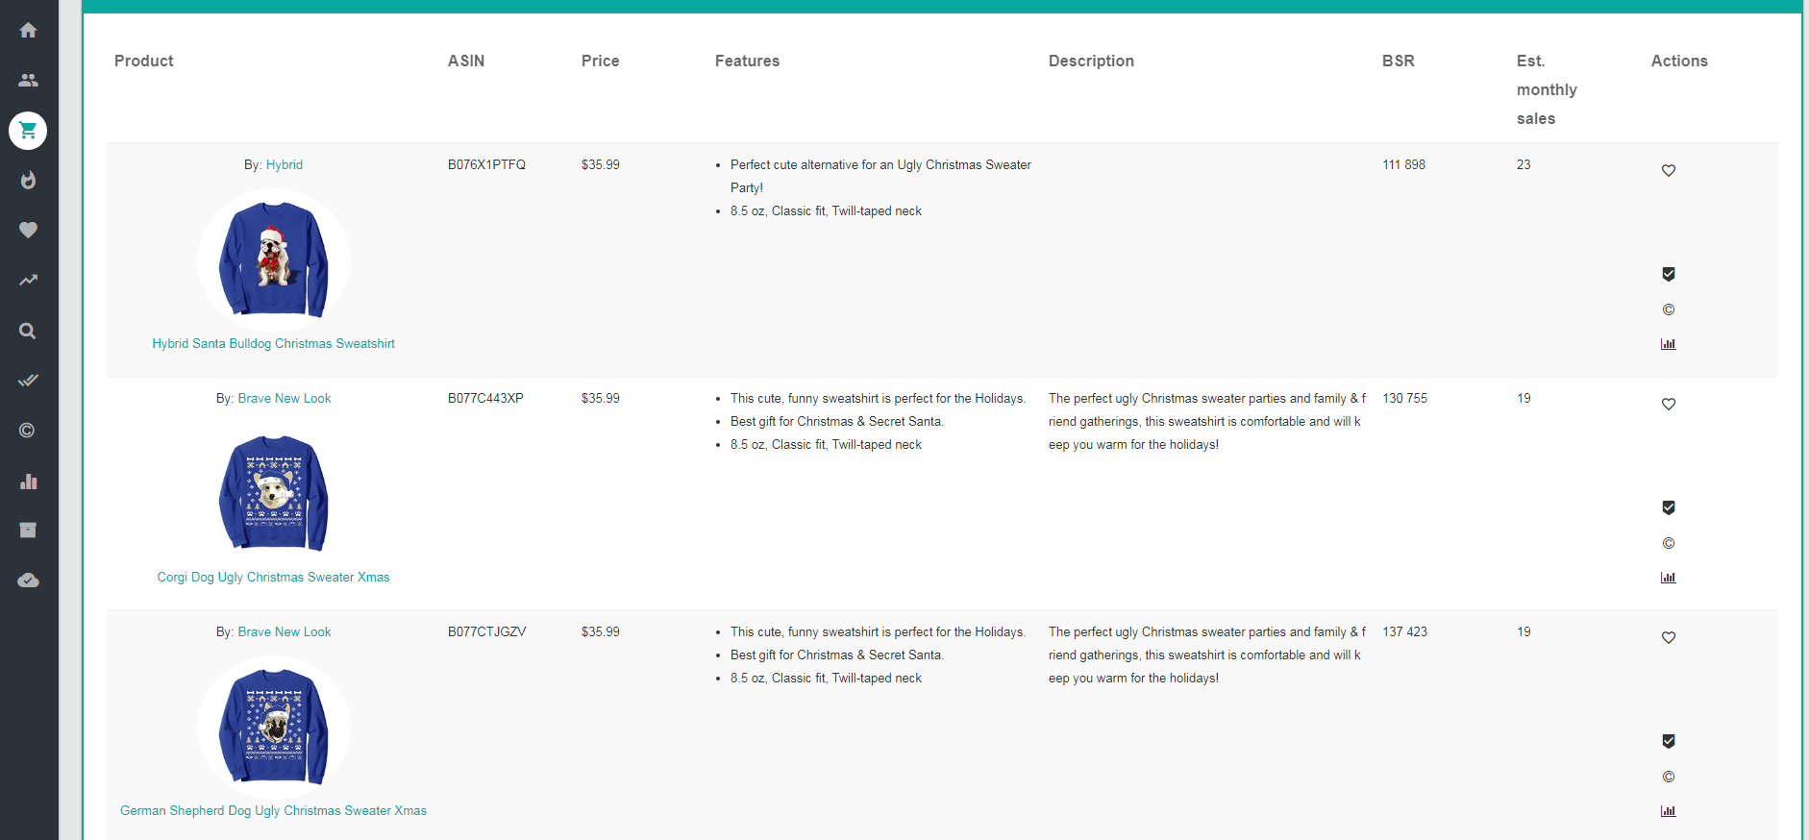
Task: Click the Actions column header
Action: coord(1679,61)
